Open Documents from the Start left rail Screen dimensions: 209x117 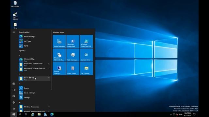tap(14, 90)
